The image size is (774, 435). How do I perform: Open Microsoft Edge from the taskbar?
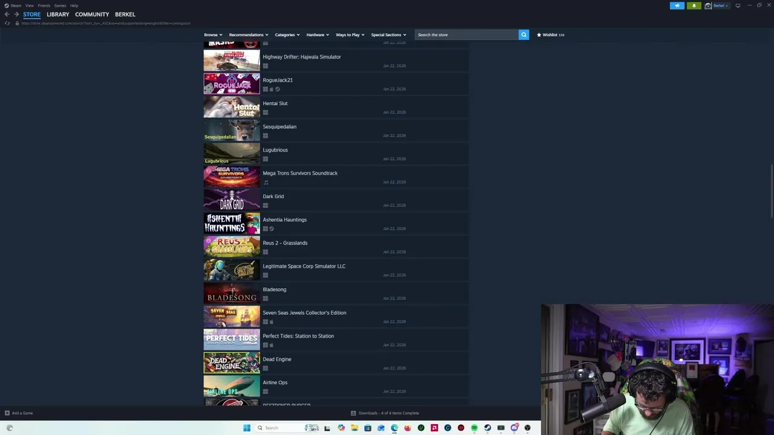tap(395, 428)
